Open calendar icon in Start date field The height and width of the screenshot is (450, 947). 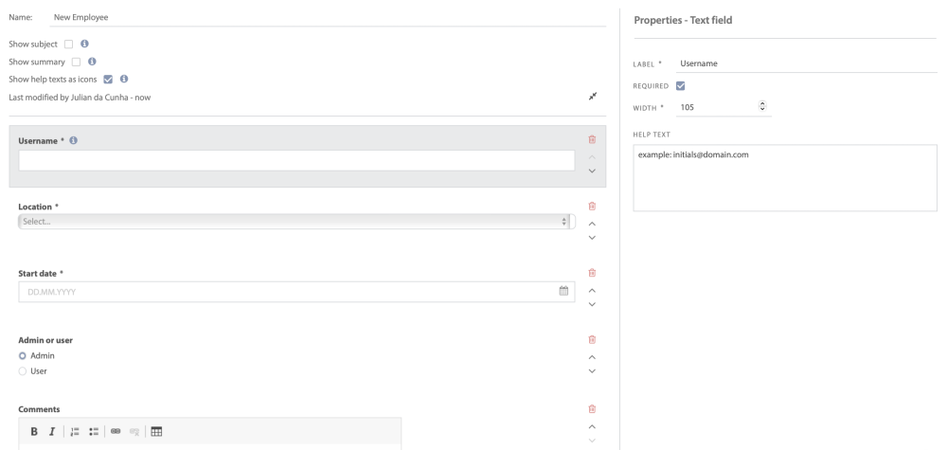pos(563,291)
